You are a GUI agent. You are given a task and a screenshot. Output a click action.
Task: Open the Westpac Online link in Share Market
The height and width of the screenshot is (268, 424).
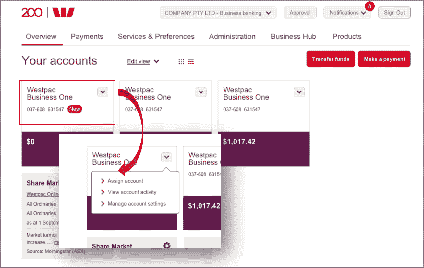pos(42,194)
